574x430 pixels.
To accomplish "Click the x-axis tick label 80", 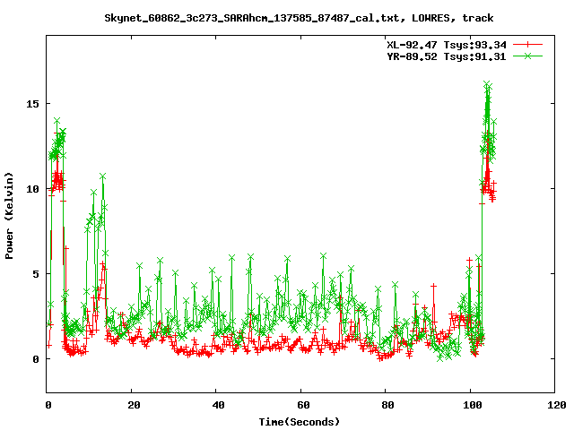I will (387, 405).
